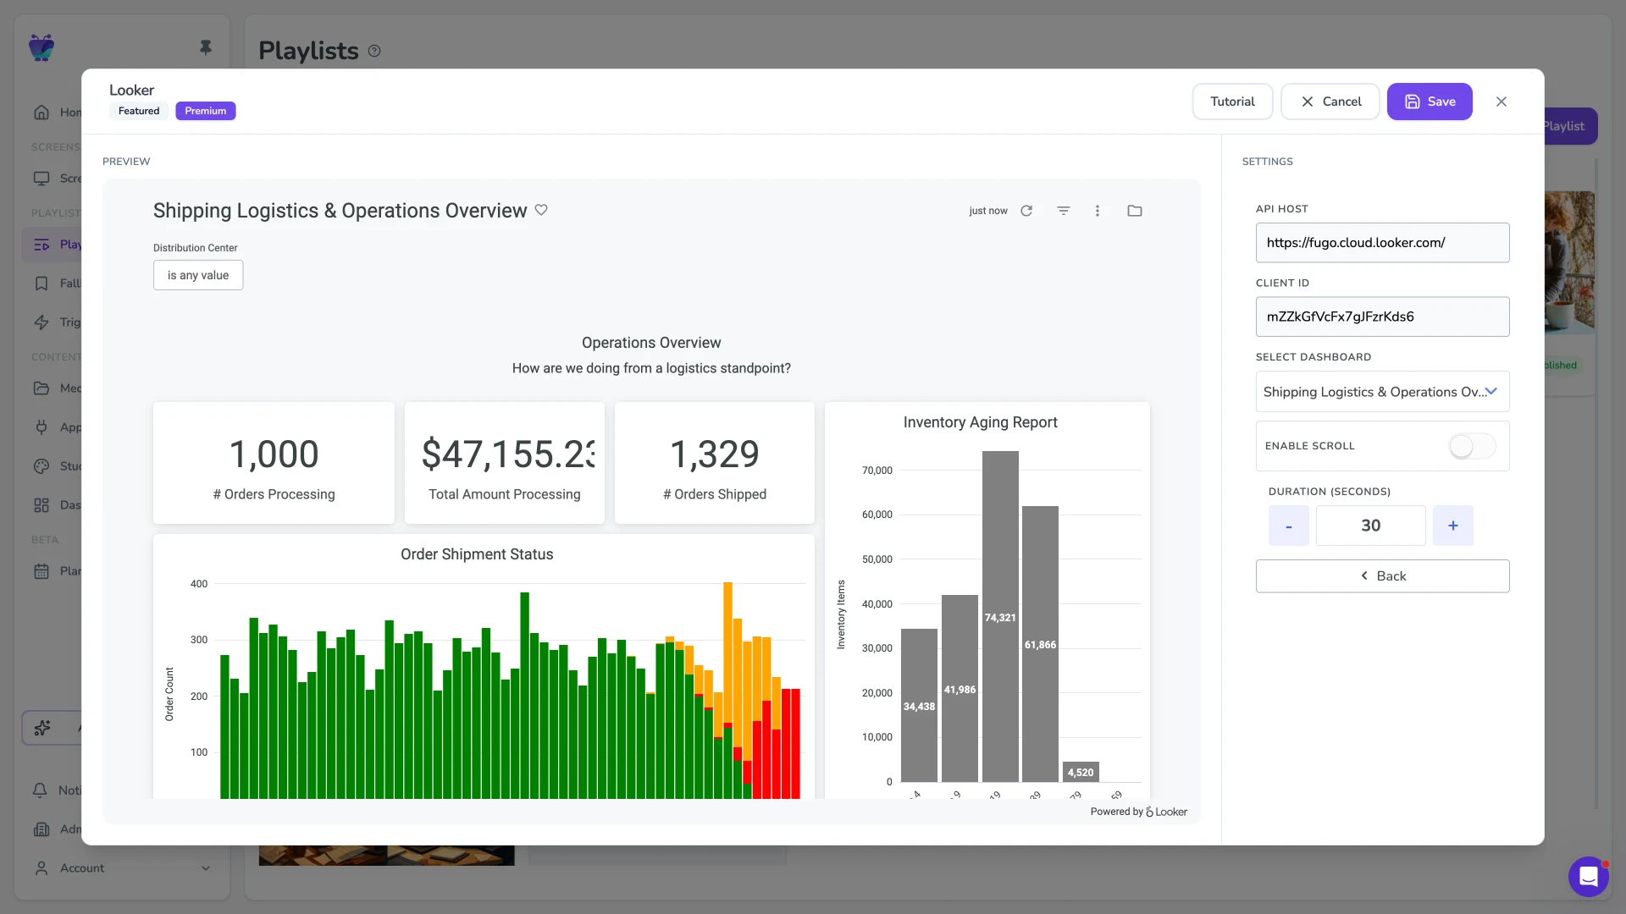
Task: Close the Looker dialog with X icon
Action: point(1502,102)
